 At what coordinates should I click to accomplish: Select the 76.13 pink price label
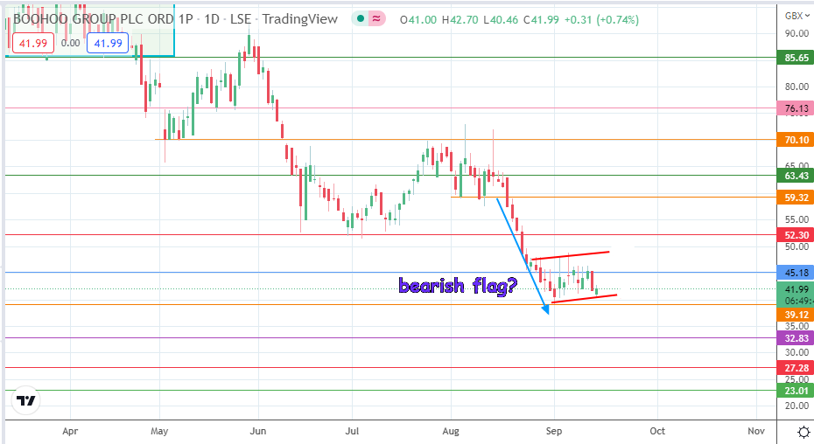click(796, 108)
